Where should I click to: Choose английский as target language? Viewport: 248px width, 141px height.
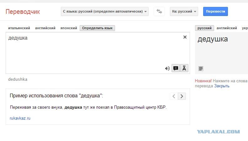(227, 28)
